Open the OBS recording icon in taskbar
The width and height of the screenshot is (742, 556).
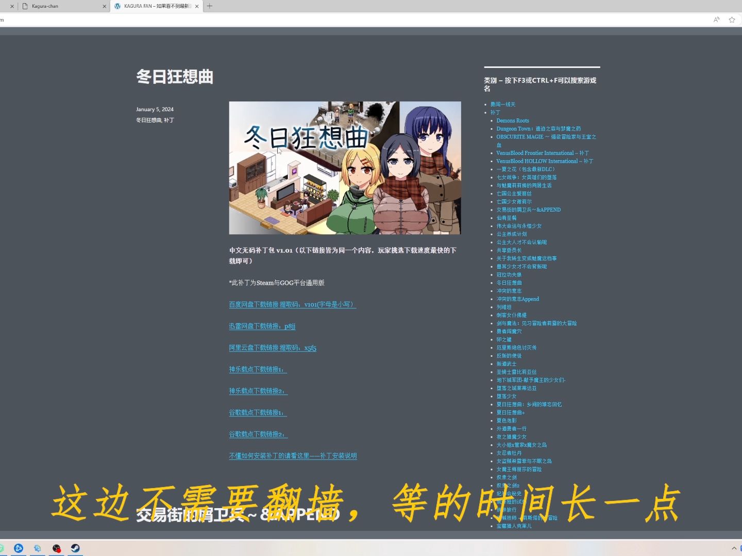pyautogui.click(x=57, y=548)
